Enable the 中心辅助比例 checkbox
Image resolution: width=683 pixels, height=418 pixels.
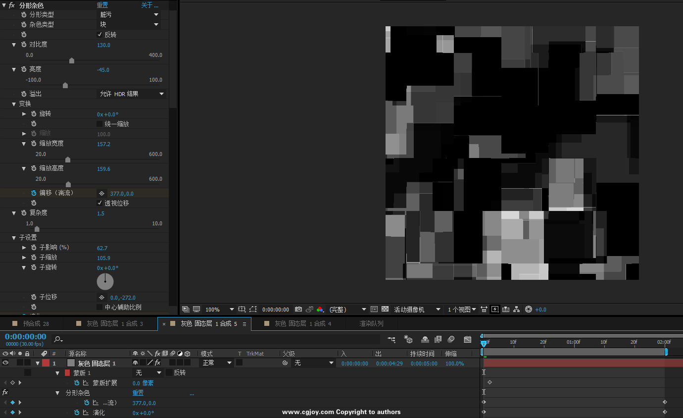click(x=99, y=307)
